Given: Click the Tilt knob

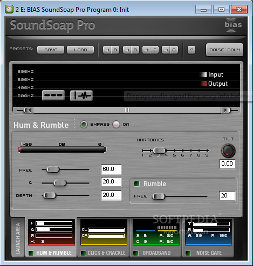Looking at the screenshot, I should point(228,151).
